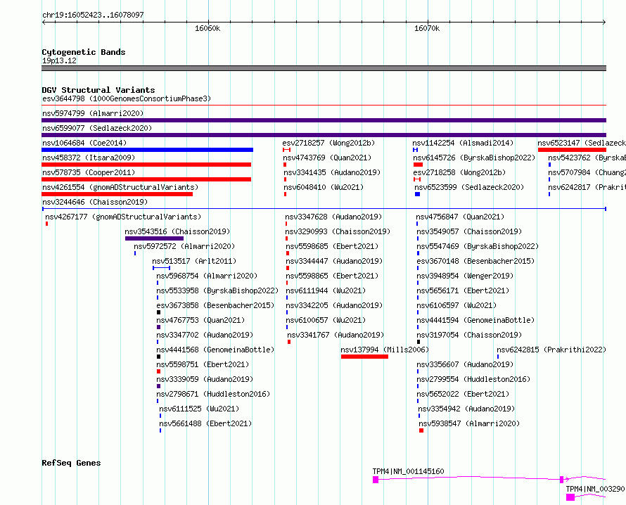Open nsv6106597 (Wu2021) entry
Viewport: 626px width, 505px height.
tap(456, 305)
